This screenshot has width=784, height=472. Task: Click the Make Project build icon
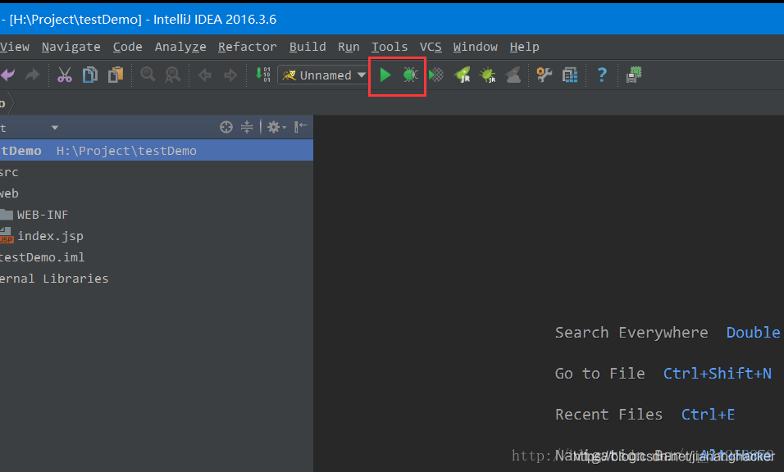(263, 75)
